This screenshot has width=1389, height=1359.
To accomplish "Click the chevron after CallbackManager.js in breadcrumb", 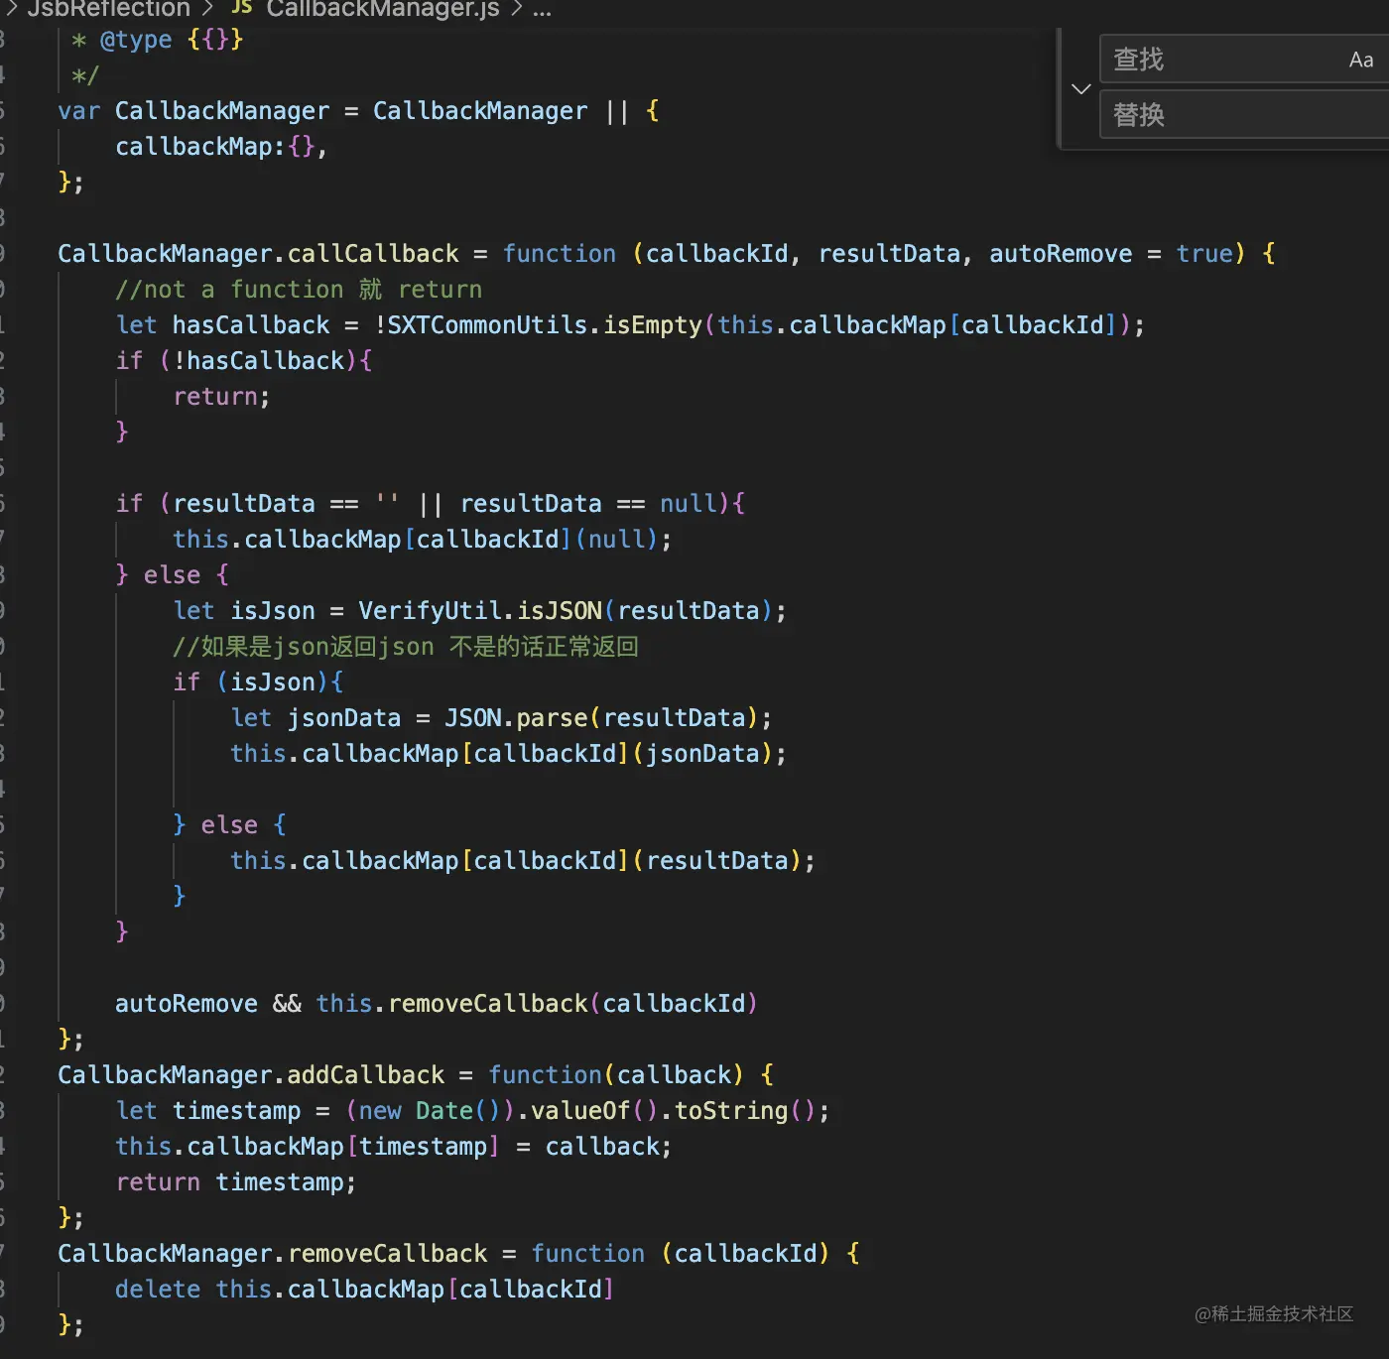I will [x=516, y=10].
